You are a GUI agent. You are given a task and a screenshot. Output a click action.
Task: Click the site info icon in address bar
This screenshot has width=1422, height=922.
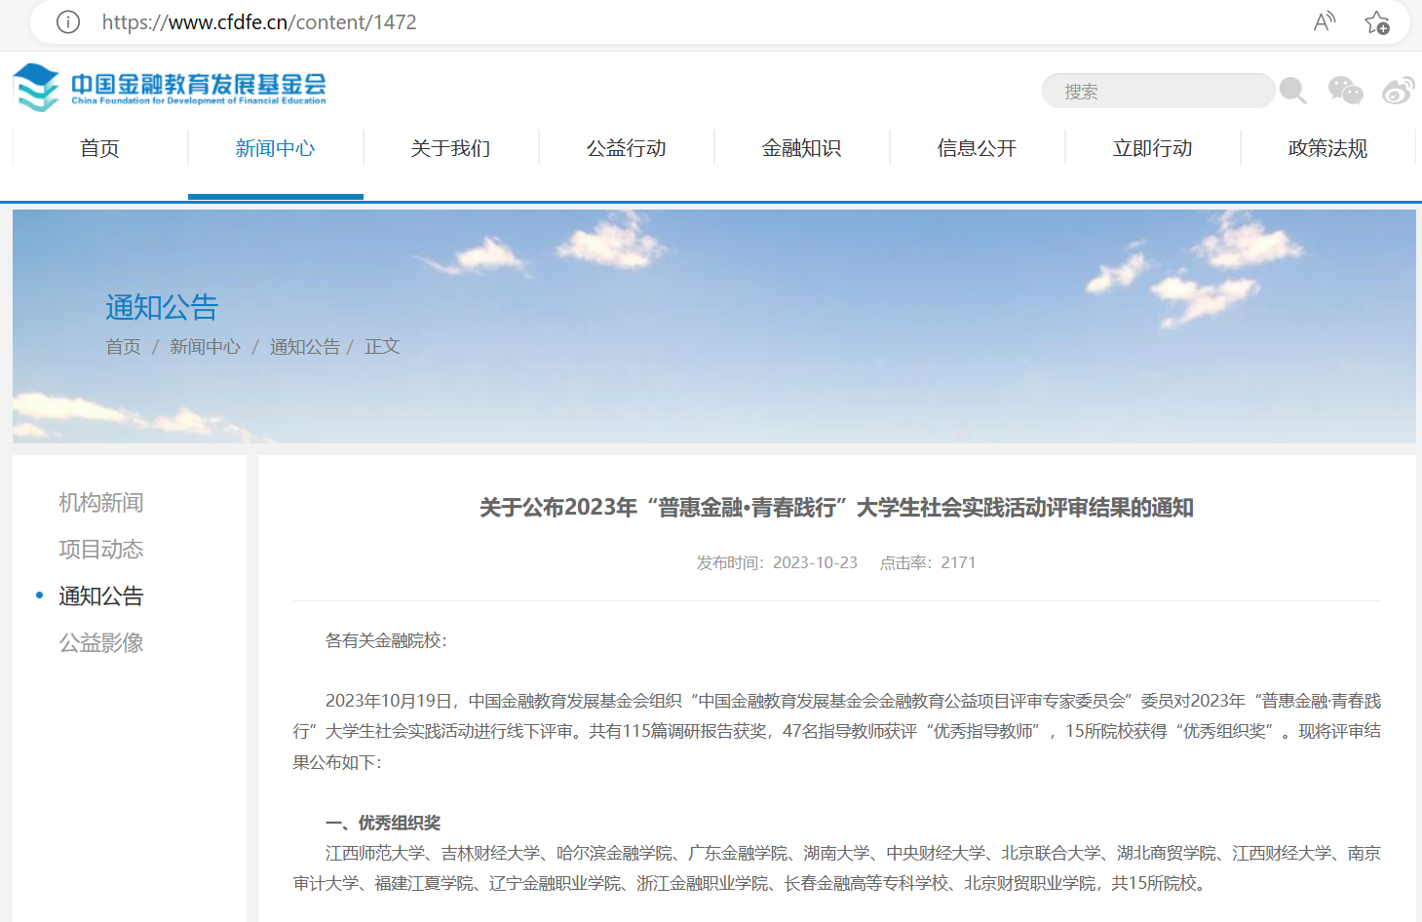68,21
